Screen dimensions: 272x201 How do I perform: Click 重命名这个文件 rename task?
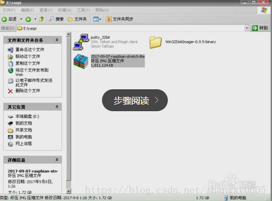[x=30, y=49]
